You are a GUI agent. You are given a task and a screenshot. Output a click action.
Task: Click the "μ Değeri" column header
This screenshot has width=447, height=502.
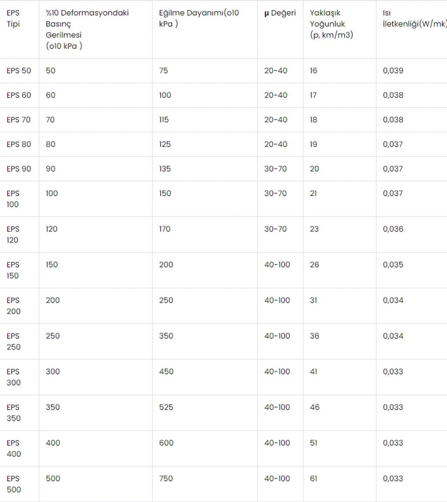click(280, 13)
